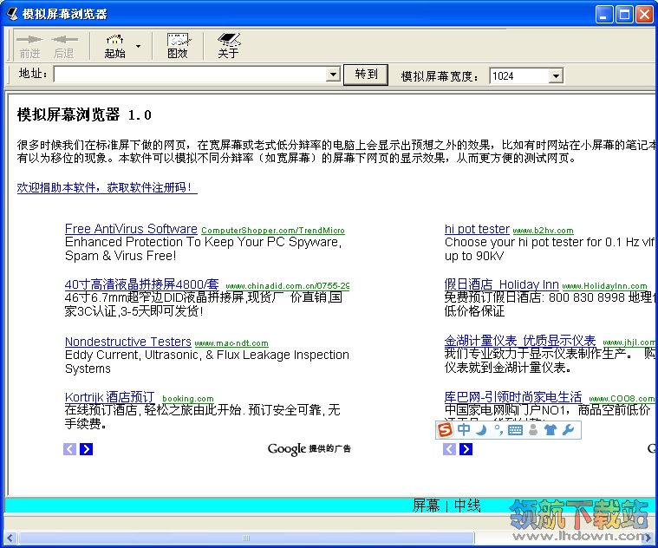Screen dimensions: 658x548
Task: Open the IME wrench settings icon
Action: [568, 430]
